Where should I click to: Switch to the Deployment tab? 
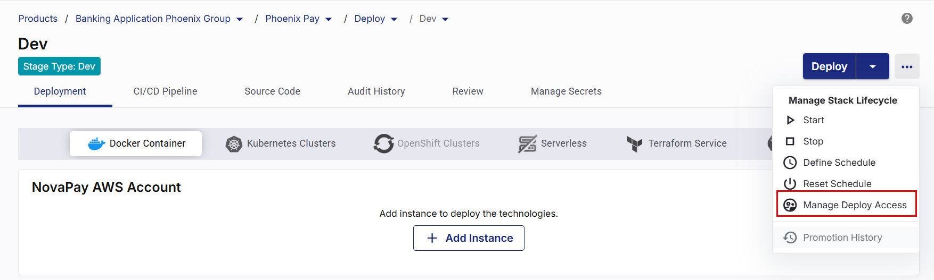tap(60, 91)
